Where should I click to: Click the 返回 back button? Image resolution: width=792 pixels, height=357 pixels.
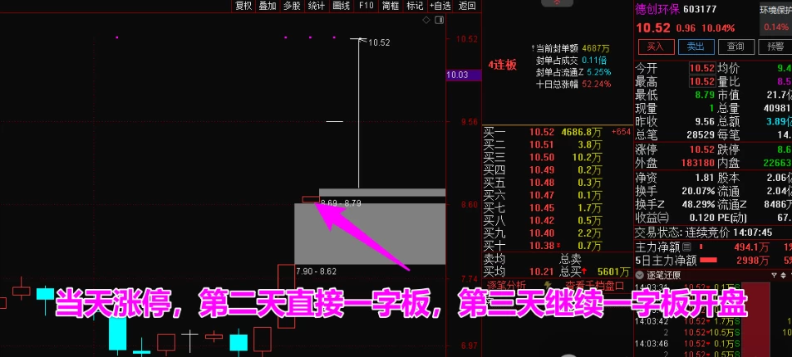[467, 6]
